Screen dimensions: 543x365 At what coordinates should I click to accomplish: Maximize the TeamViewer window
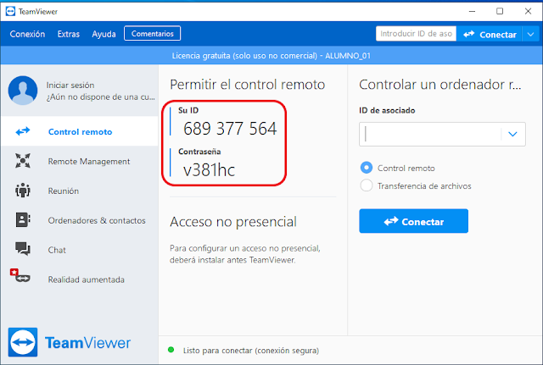(500, 11)
